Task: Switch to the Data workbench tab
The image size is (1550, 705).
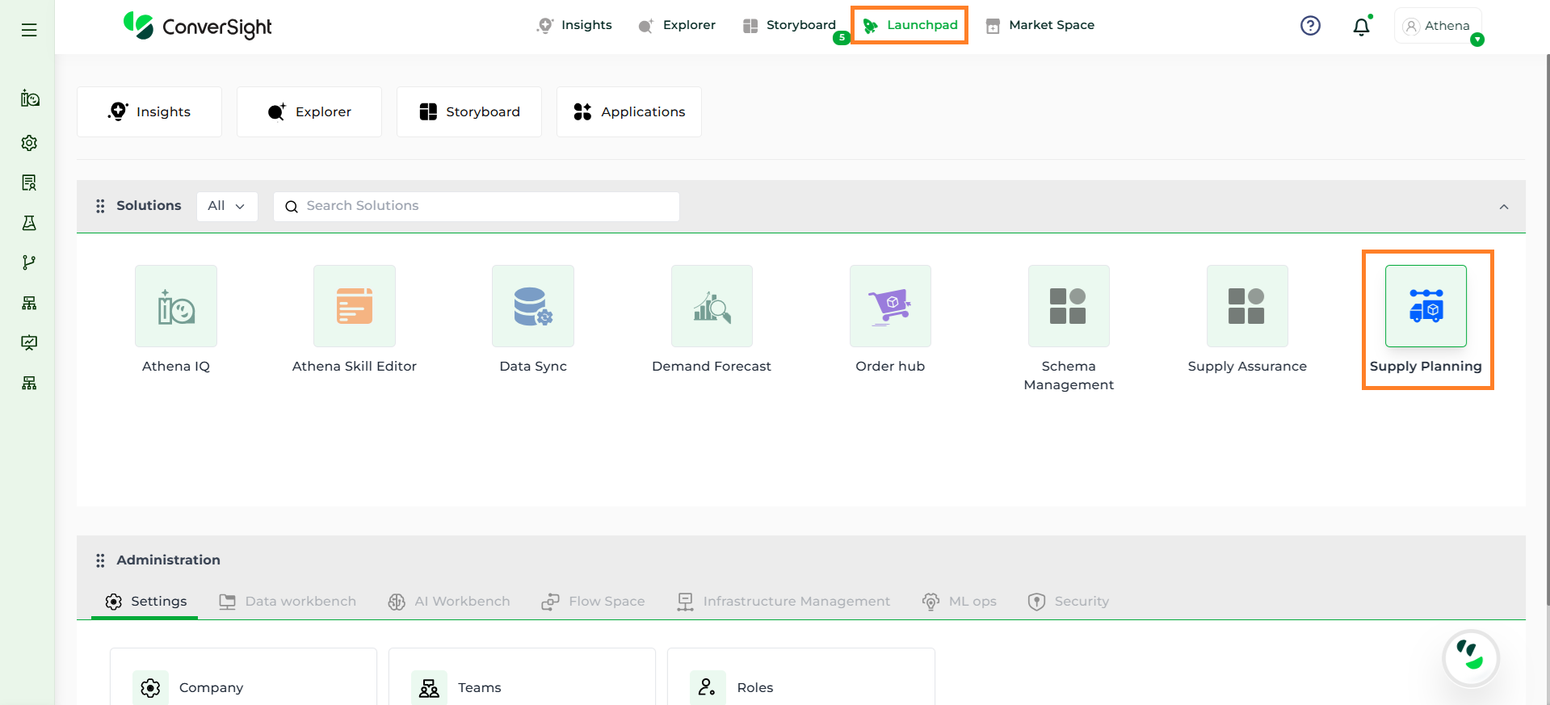Action: pos(288,602)
